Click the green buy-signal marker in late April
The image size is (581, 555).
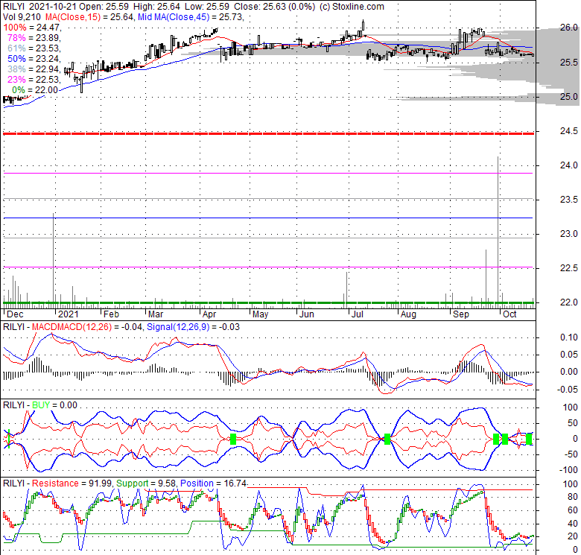point(233,439)
